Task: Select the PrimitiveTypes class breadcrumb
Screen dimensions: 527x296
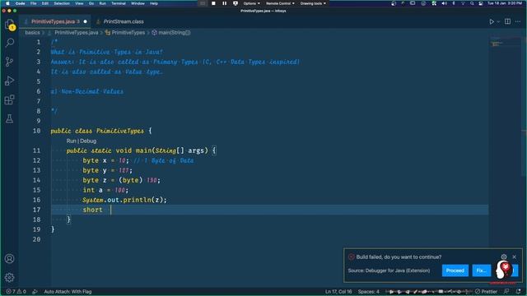Action: (128, 33)
